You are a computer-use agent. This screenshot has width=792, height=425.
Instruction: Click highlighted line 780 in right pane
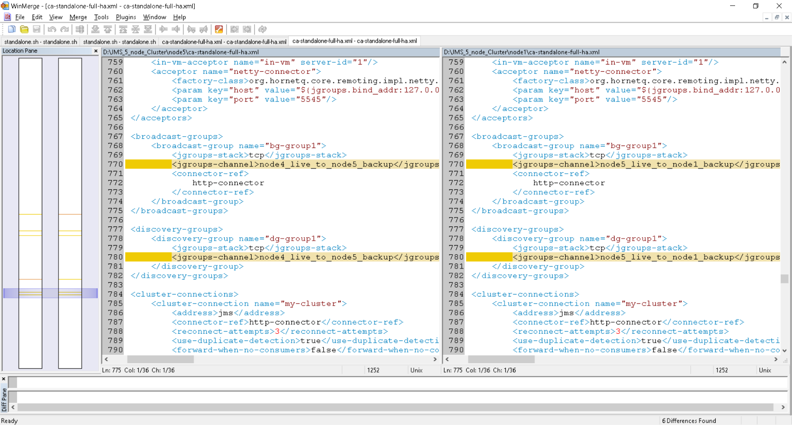[623, 257]
